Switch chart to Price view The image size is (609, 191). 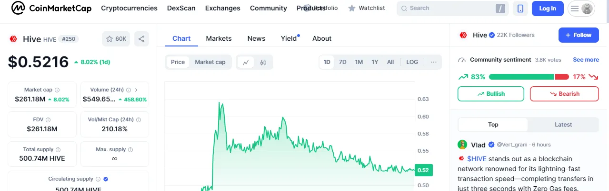tap(178, 62)
